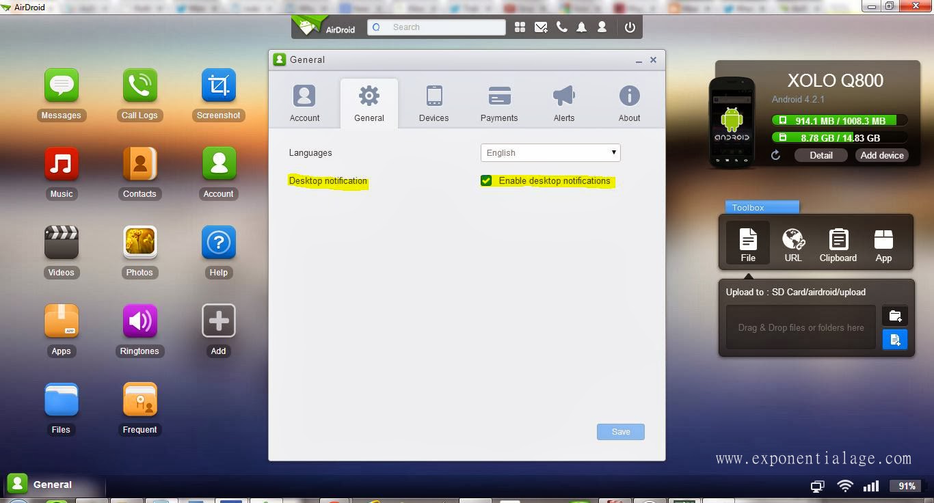Click the Wi-Fi icon in status bar
This screenshot has width=934, height=503.
pos(845,486)
